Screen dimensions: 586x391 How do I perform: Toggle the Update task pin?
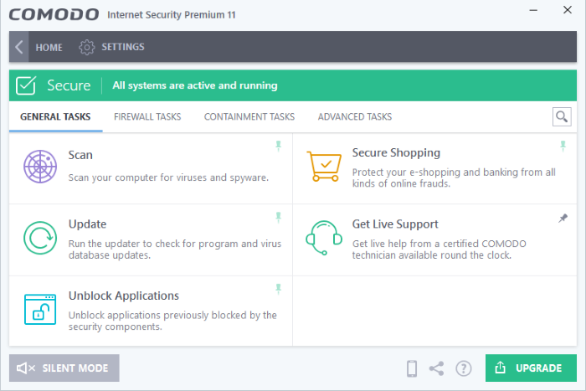(279, 218)
